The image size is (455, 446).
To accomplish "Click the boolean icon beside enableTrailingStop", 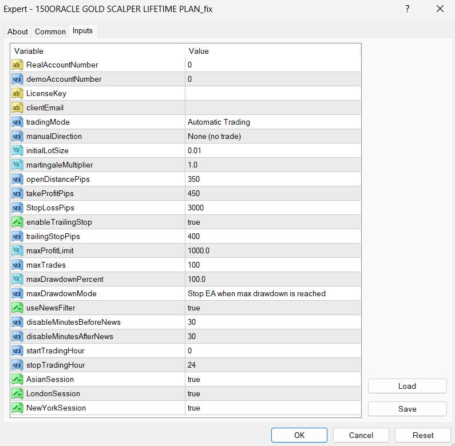I will (17, 222).
